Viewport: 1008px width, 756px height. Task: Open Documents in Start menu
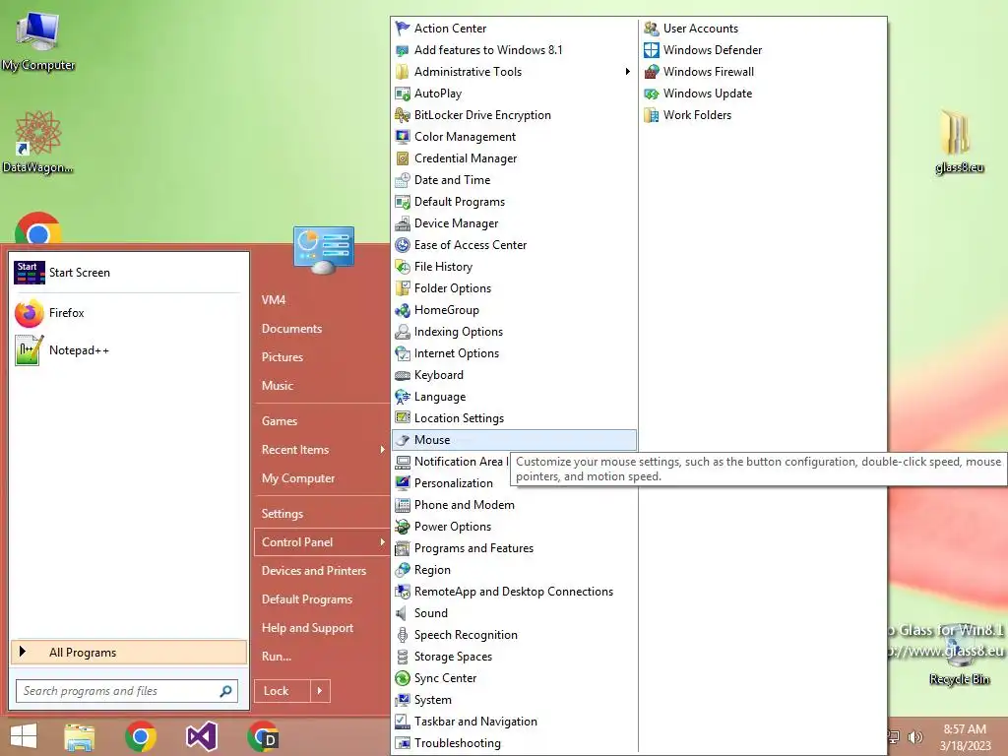291,329
